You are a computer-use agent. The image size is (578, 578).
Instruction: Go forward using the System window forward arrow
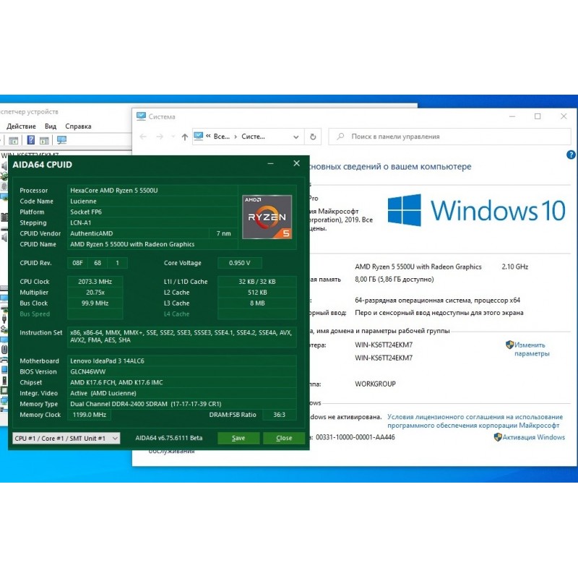160,137
